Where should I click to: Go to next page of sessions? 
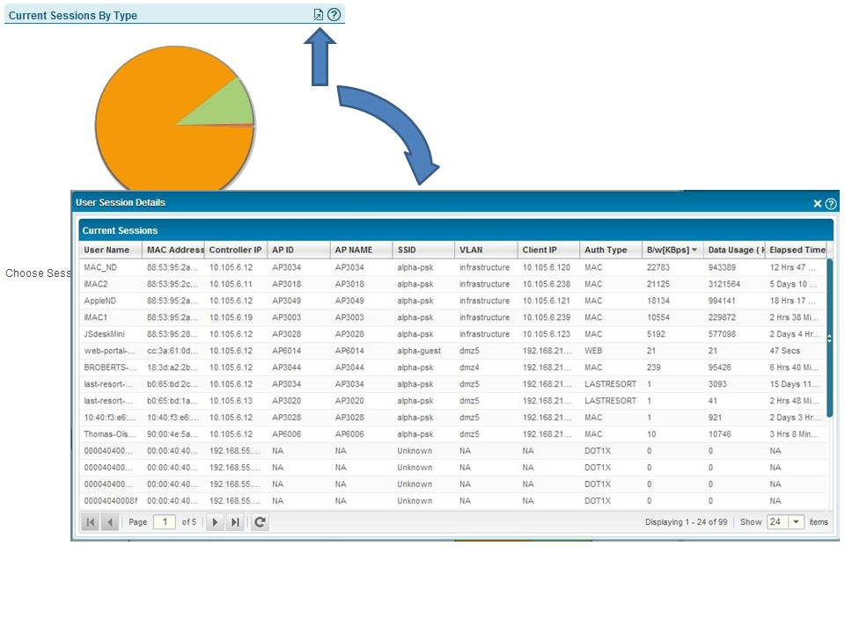(216, 522)
